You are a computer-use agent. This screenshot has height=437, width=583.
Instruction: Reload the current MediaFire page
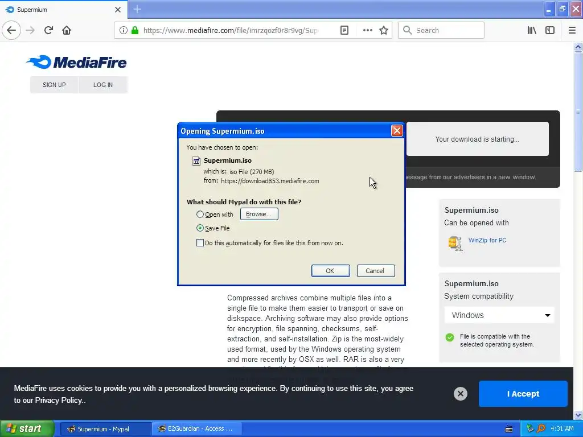click(49, 30)
